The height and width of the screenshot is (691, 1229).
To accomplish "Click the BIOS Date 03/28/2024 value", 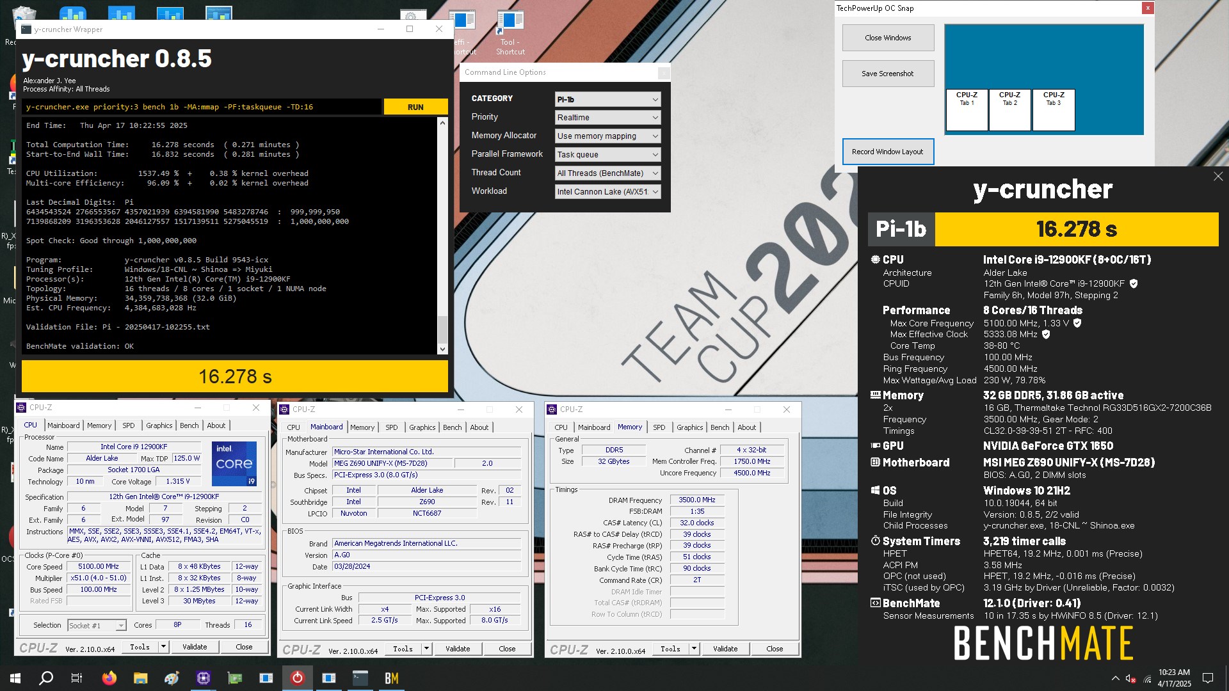I will [426, 567].
